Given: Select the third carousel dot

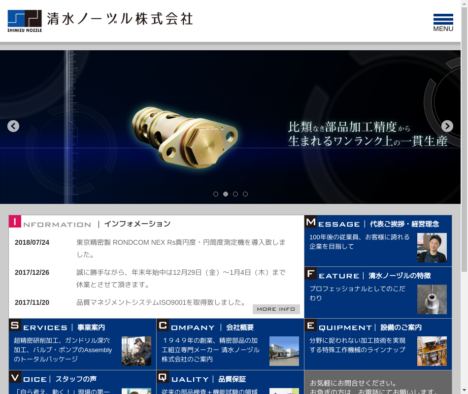Looking at the screenshot, I should click(x=235, y=194).
